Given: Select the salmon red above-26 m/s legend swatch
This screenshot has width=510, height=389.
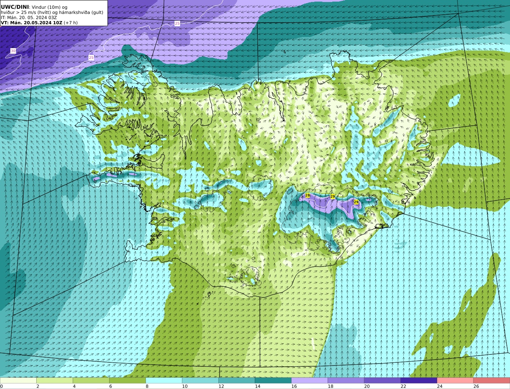Looking at the screenshot, I should click(492, 381).
